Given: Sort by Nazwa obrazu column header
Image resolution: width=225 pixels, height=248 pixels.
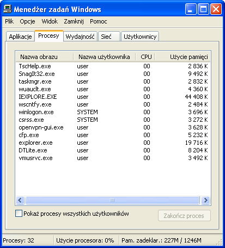Looking at the screenshot, I should [45, 57].
